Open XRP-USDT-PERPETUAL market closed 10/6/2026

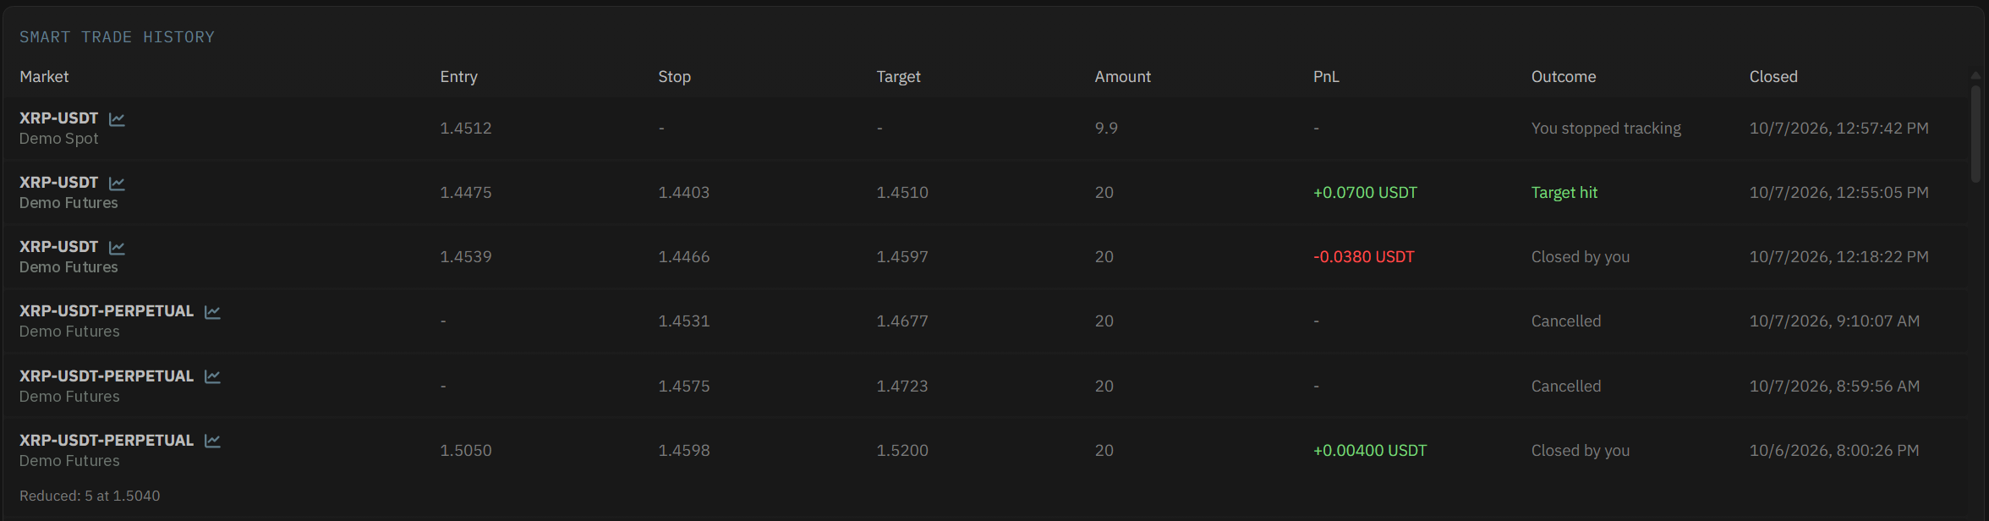[x=107, y=441]
